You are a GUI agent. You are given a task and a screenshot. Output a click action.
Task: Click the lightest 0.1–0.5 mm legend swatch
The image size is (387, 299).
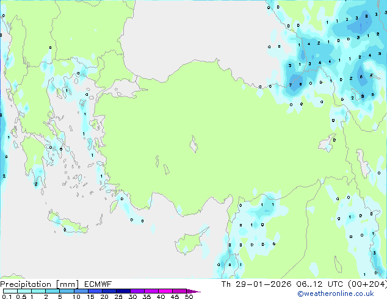10,291
